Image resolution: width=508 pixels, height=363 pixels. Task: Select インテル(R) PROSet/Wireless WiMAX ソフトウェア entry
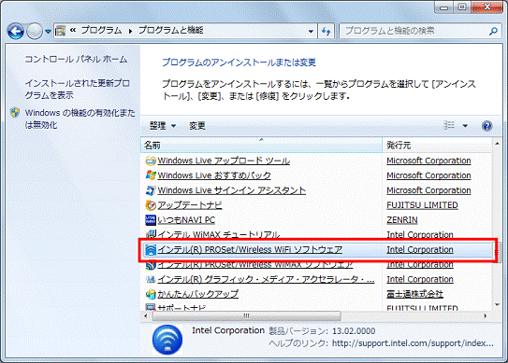255,265
